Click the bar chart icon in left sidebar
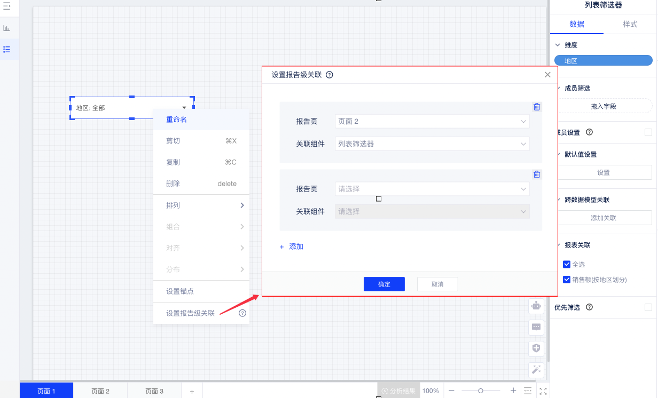The height and width of the screenshot is (398, 658). pyautogui.click(x=7, y=28)
